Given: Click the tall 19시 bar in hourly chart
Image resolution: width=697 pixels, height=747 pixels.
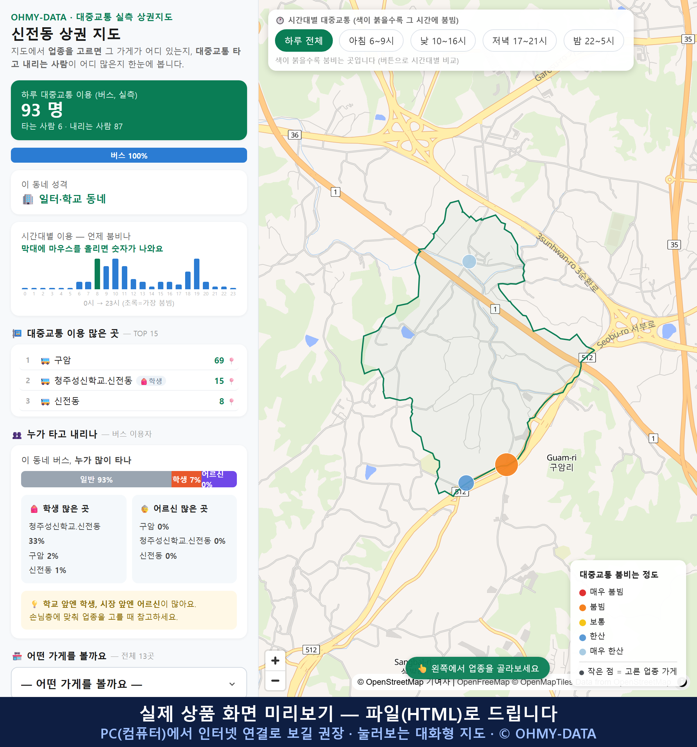Looking at the screenshot, I should click(196, 274).
